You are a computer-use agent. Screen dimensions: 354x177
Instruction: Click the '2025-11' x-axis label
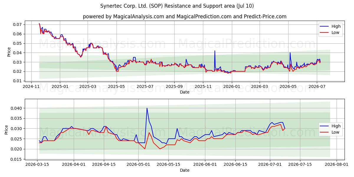pos(203,87)
